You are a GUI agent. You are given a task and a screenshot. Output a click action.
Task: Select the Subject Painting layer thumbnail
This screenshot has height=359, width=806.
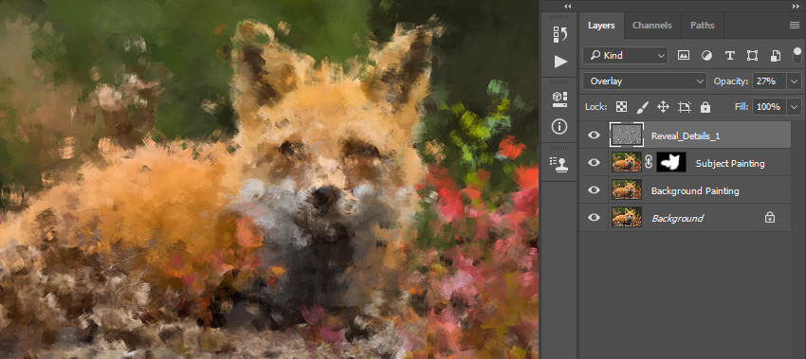point(627,162)
